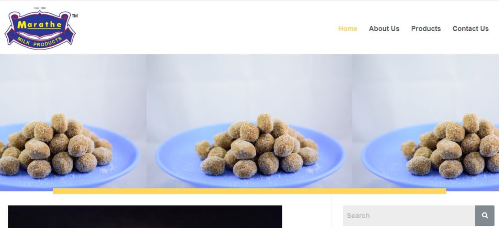Image resolution: width=499 pixels, height=228 pixels.
Task: Click the TM trademark symbol beside logo
Action: [x=75, y=16]
